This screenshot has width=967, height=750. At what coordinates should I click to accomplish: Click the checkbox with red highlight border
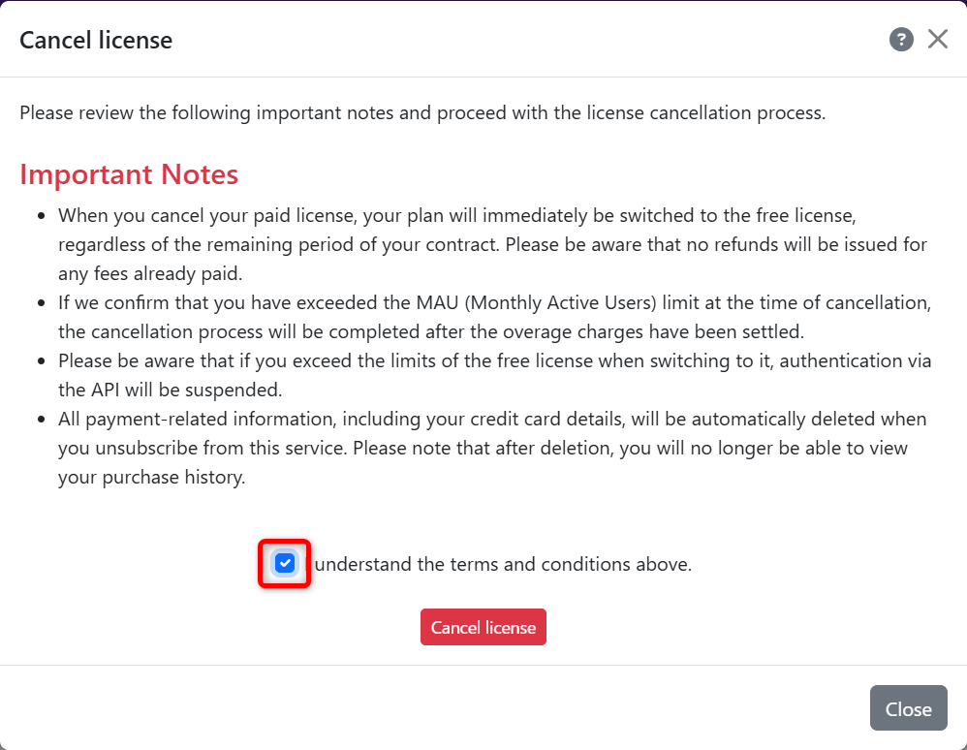click(284, 563)
